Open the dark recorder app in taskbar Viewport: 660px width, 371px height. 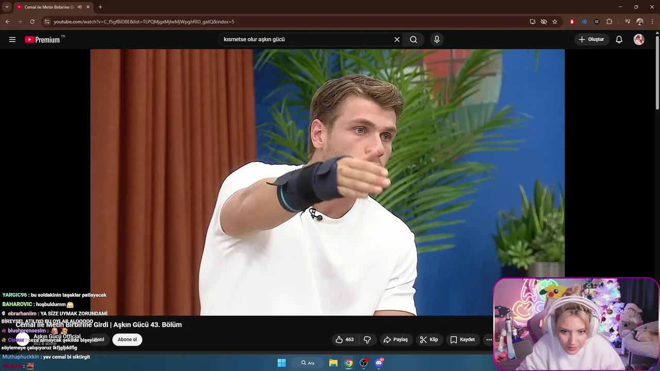click(364, 363)
